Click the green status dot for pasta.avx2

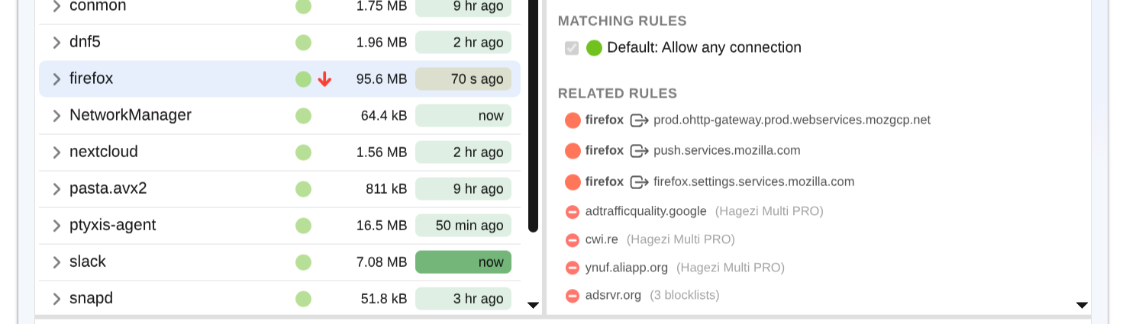click(304, 189)
